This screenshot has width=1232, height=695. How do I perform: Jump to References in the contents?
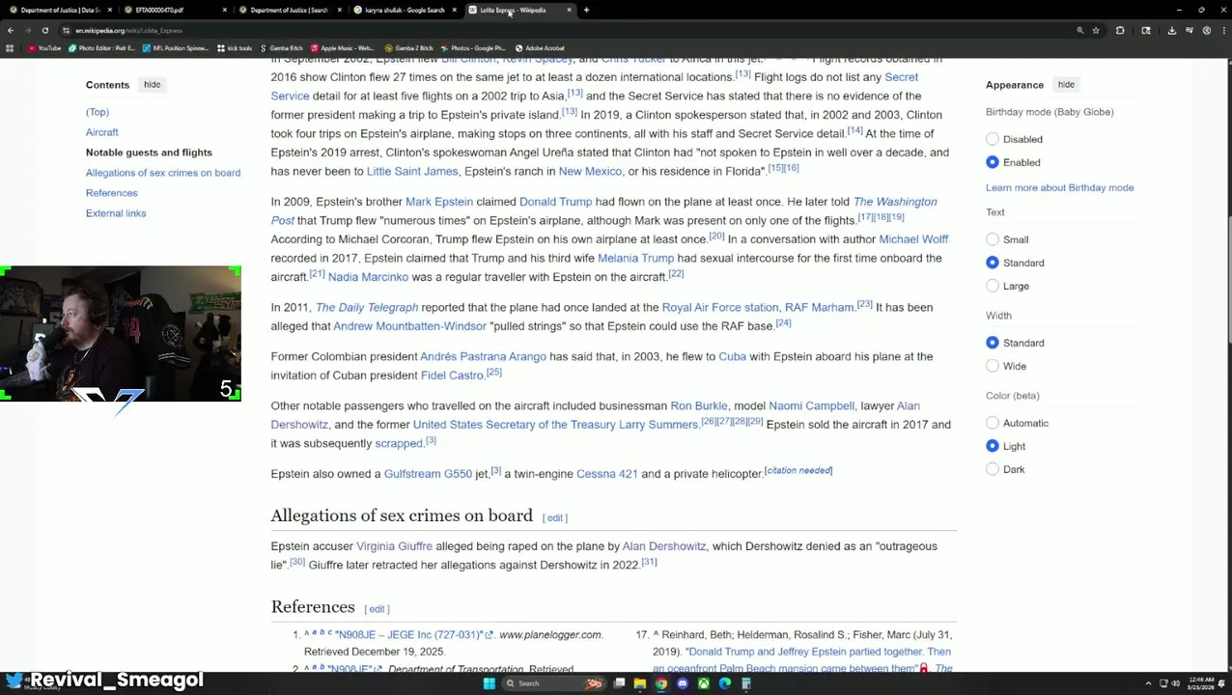click(112, 193)
